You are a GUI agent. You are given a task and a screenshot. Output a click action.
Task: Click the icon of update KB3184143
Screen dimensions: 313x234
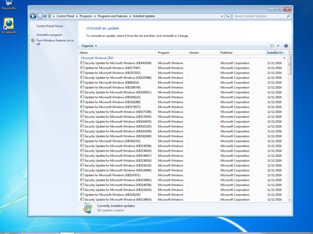pyautogui.click(x=82, y=97)
